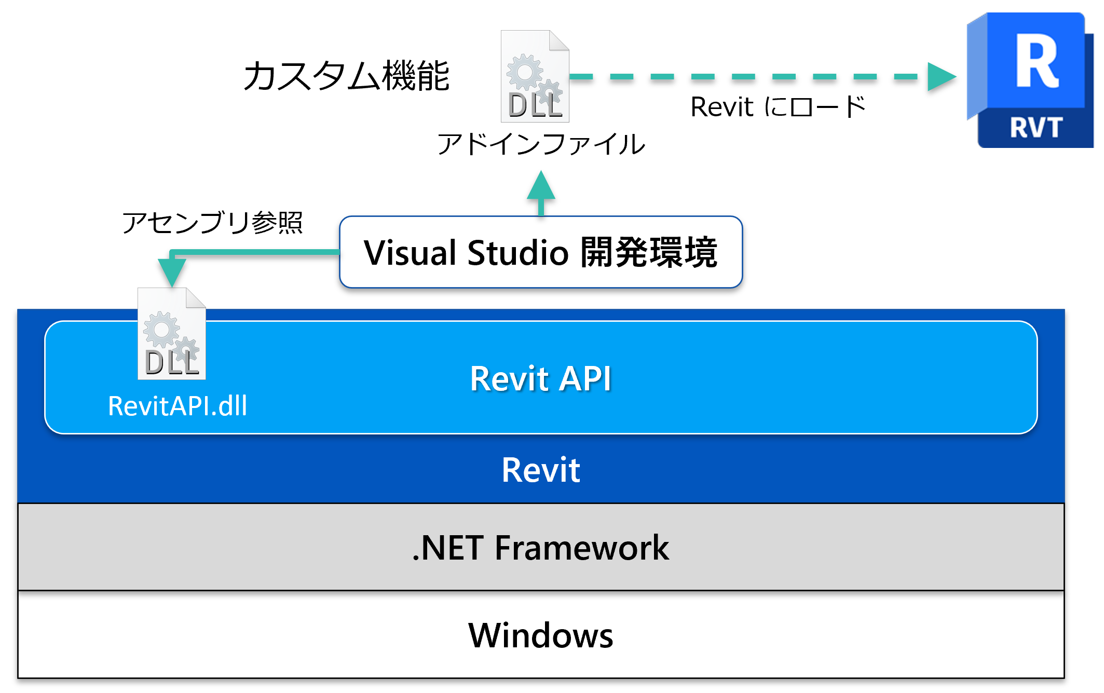1104x693 pixels.
Task: Click the カスタム機能 heading text
Action: [346, 76]
